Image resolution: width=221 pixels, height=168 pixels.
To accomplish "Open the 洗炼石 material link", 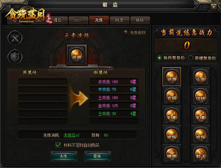I will point(70,135).
